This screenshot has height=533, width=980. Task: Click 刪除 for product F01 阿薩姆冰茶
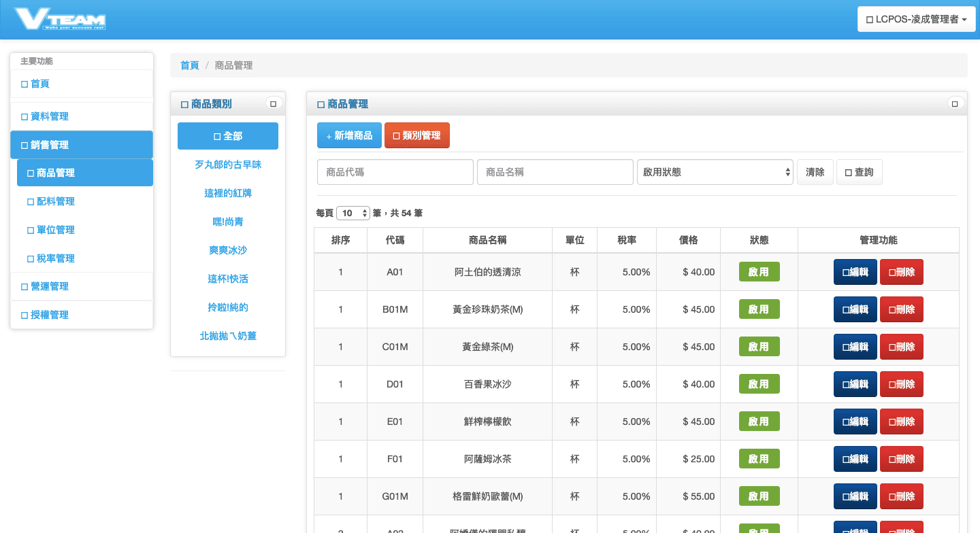pyautogui.click(x=902, y=458)
